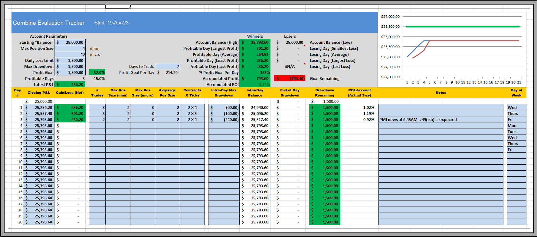This screenshot has width=537, height=237.
Task: Select Profitable Day (Largest Profit) 301.20 value
Action: [x=255, y=48]
